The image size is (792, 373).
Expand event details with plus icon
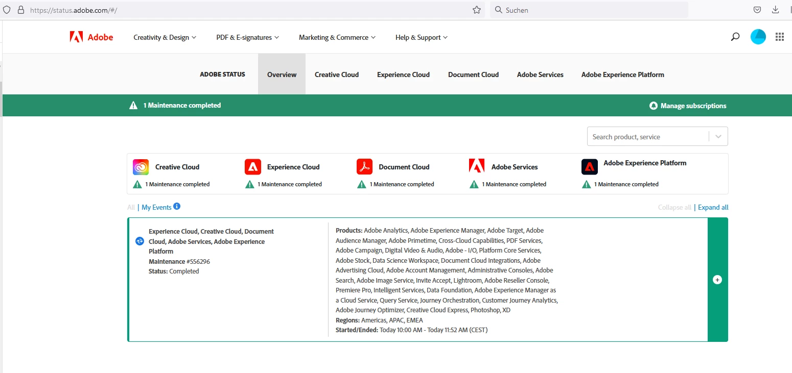(717, 280)
